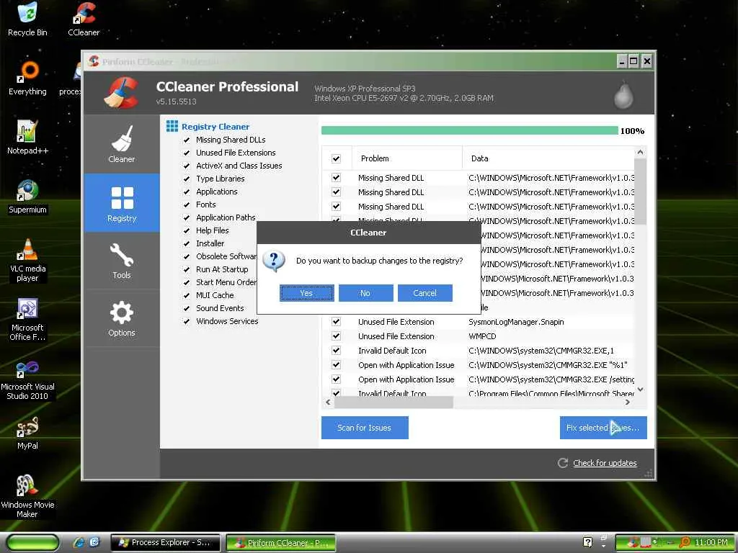Open the Check for updates link
Image resolution: width=738 pixels, height=553 pixels.
pyautogui.click(x=605, y=463)
